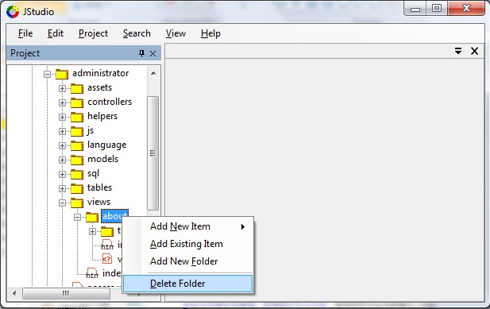The image size is (490, 309).
Task: Open the File menu
Action: pos(25,33)
